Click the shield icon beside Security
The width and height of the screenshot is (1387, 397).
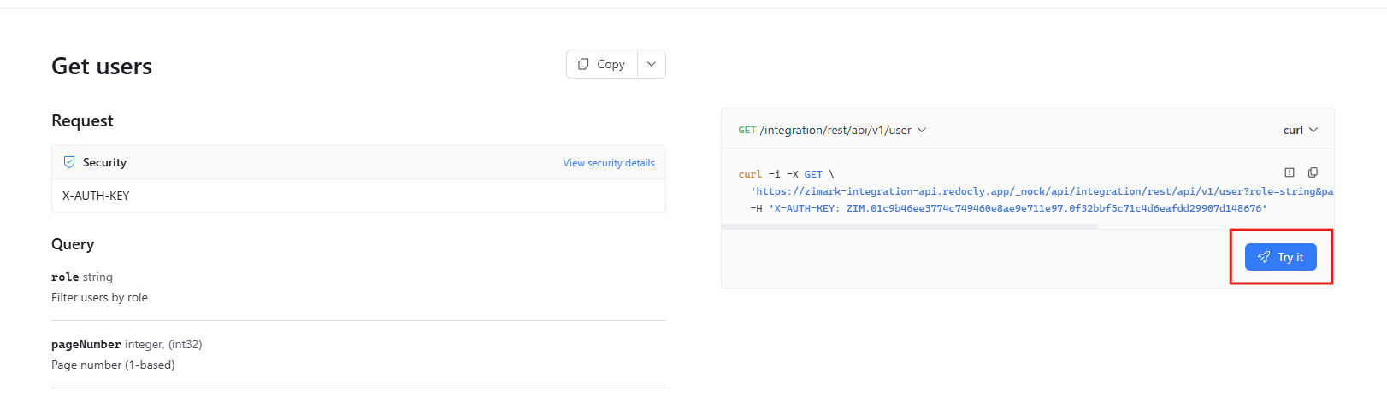coord(69,162)
